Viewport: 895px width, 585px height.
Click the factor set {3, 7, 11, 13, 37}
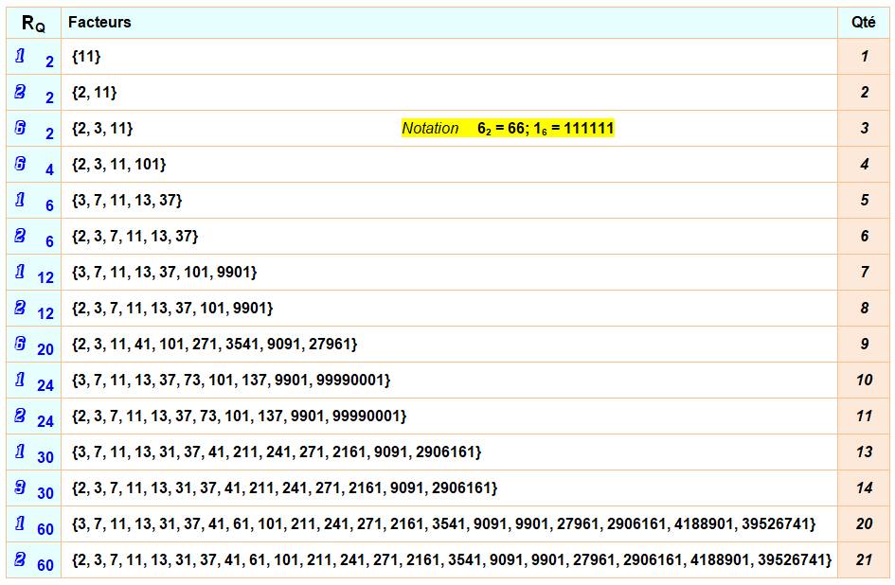pyautogui.click(x=127, y=201)
